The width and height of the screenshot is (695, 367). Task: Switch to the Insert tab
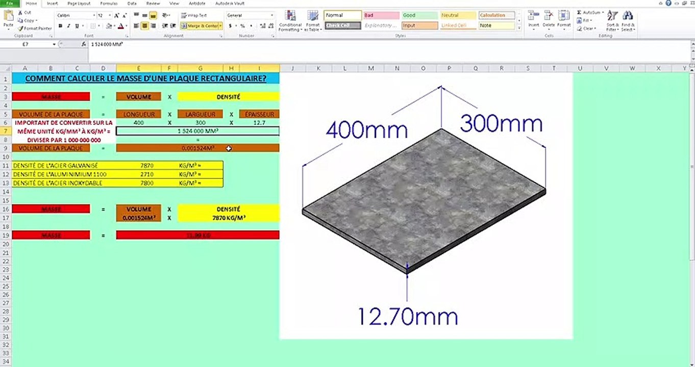pos(52,3)
